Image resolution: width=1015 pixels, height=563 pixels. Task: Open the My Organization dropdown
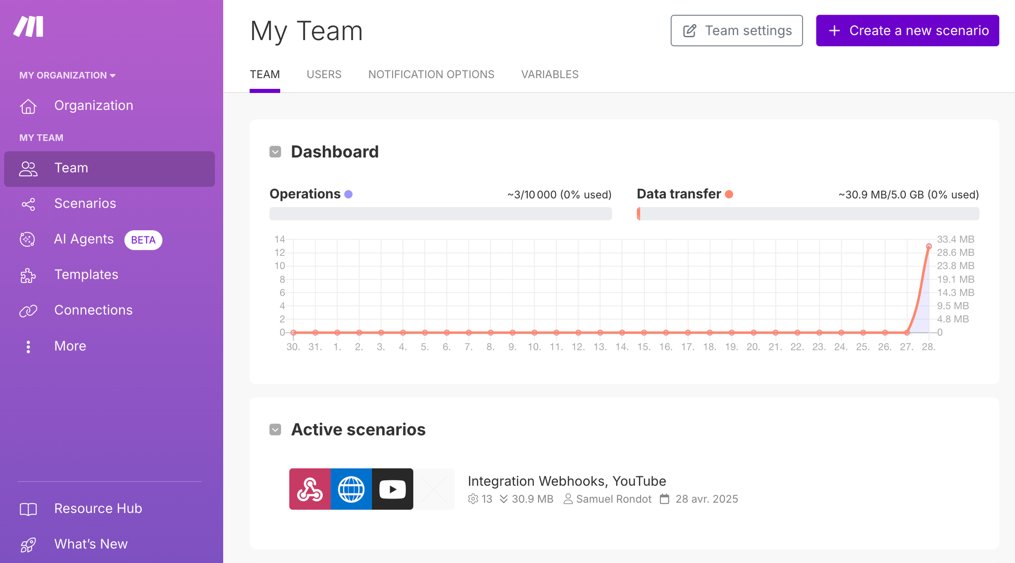(x=67, y=75)
